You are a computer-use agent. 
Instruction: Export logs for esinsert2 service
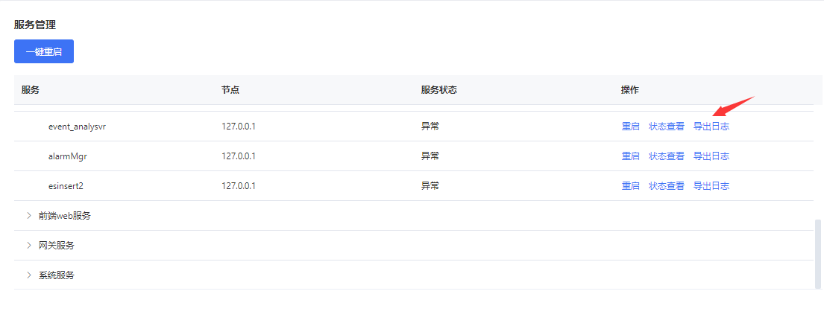pyautogui.click(x=711, y=186)
